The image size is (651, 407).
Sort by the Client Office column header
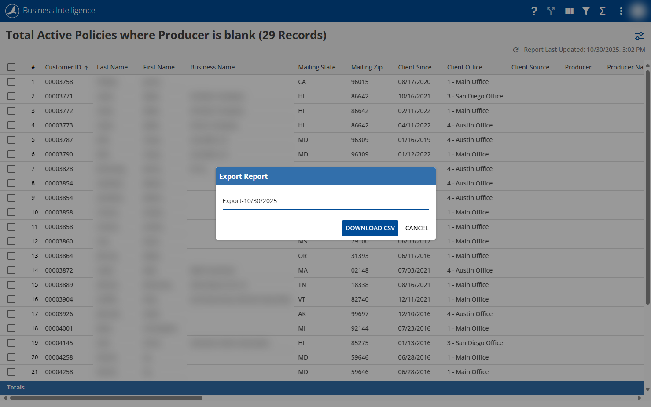465,67
